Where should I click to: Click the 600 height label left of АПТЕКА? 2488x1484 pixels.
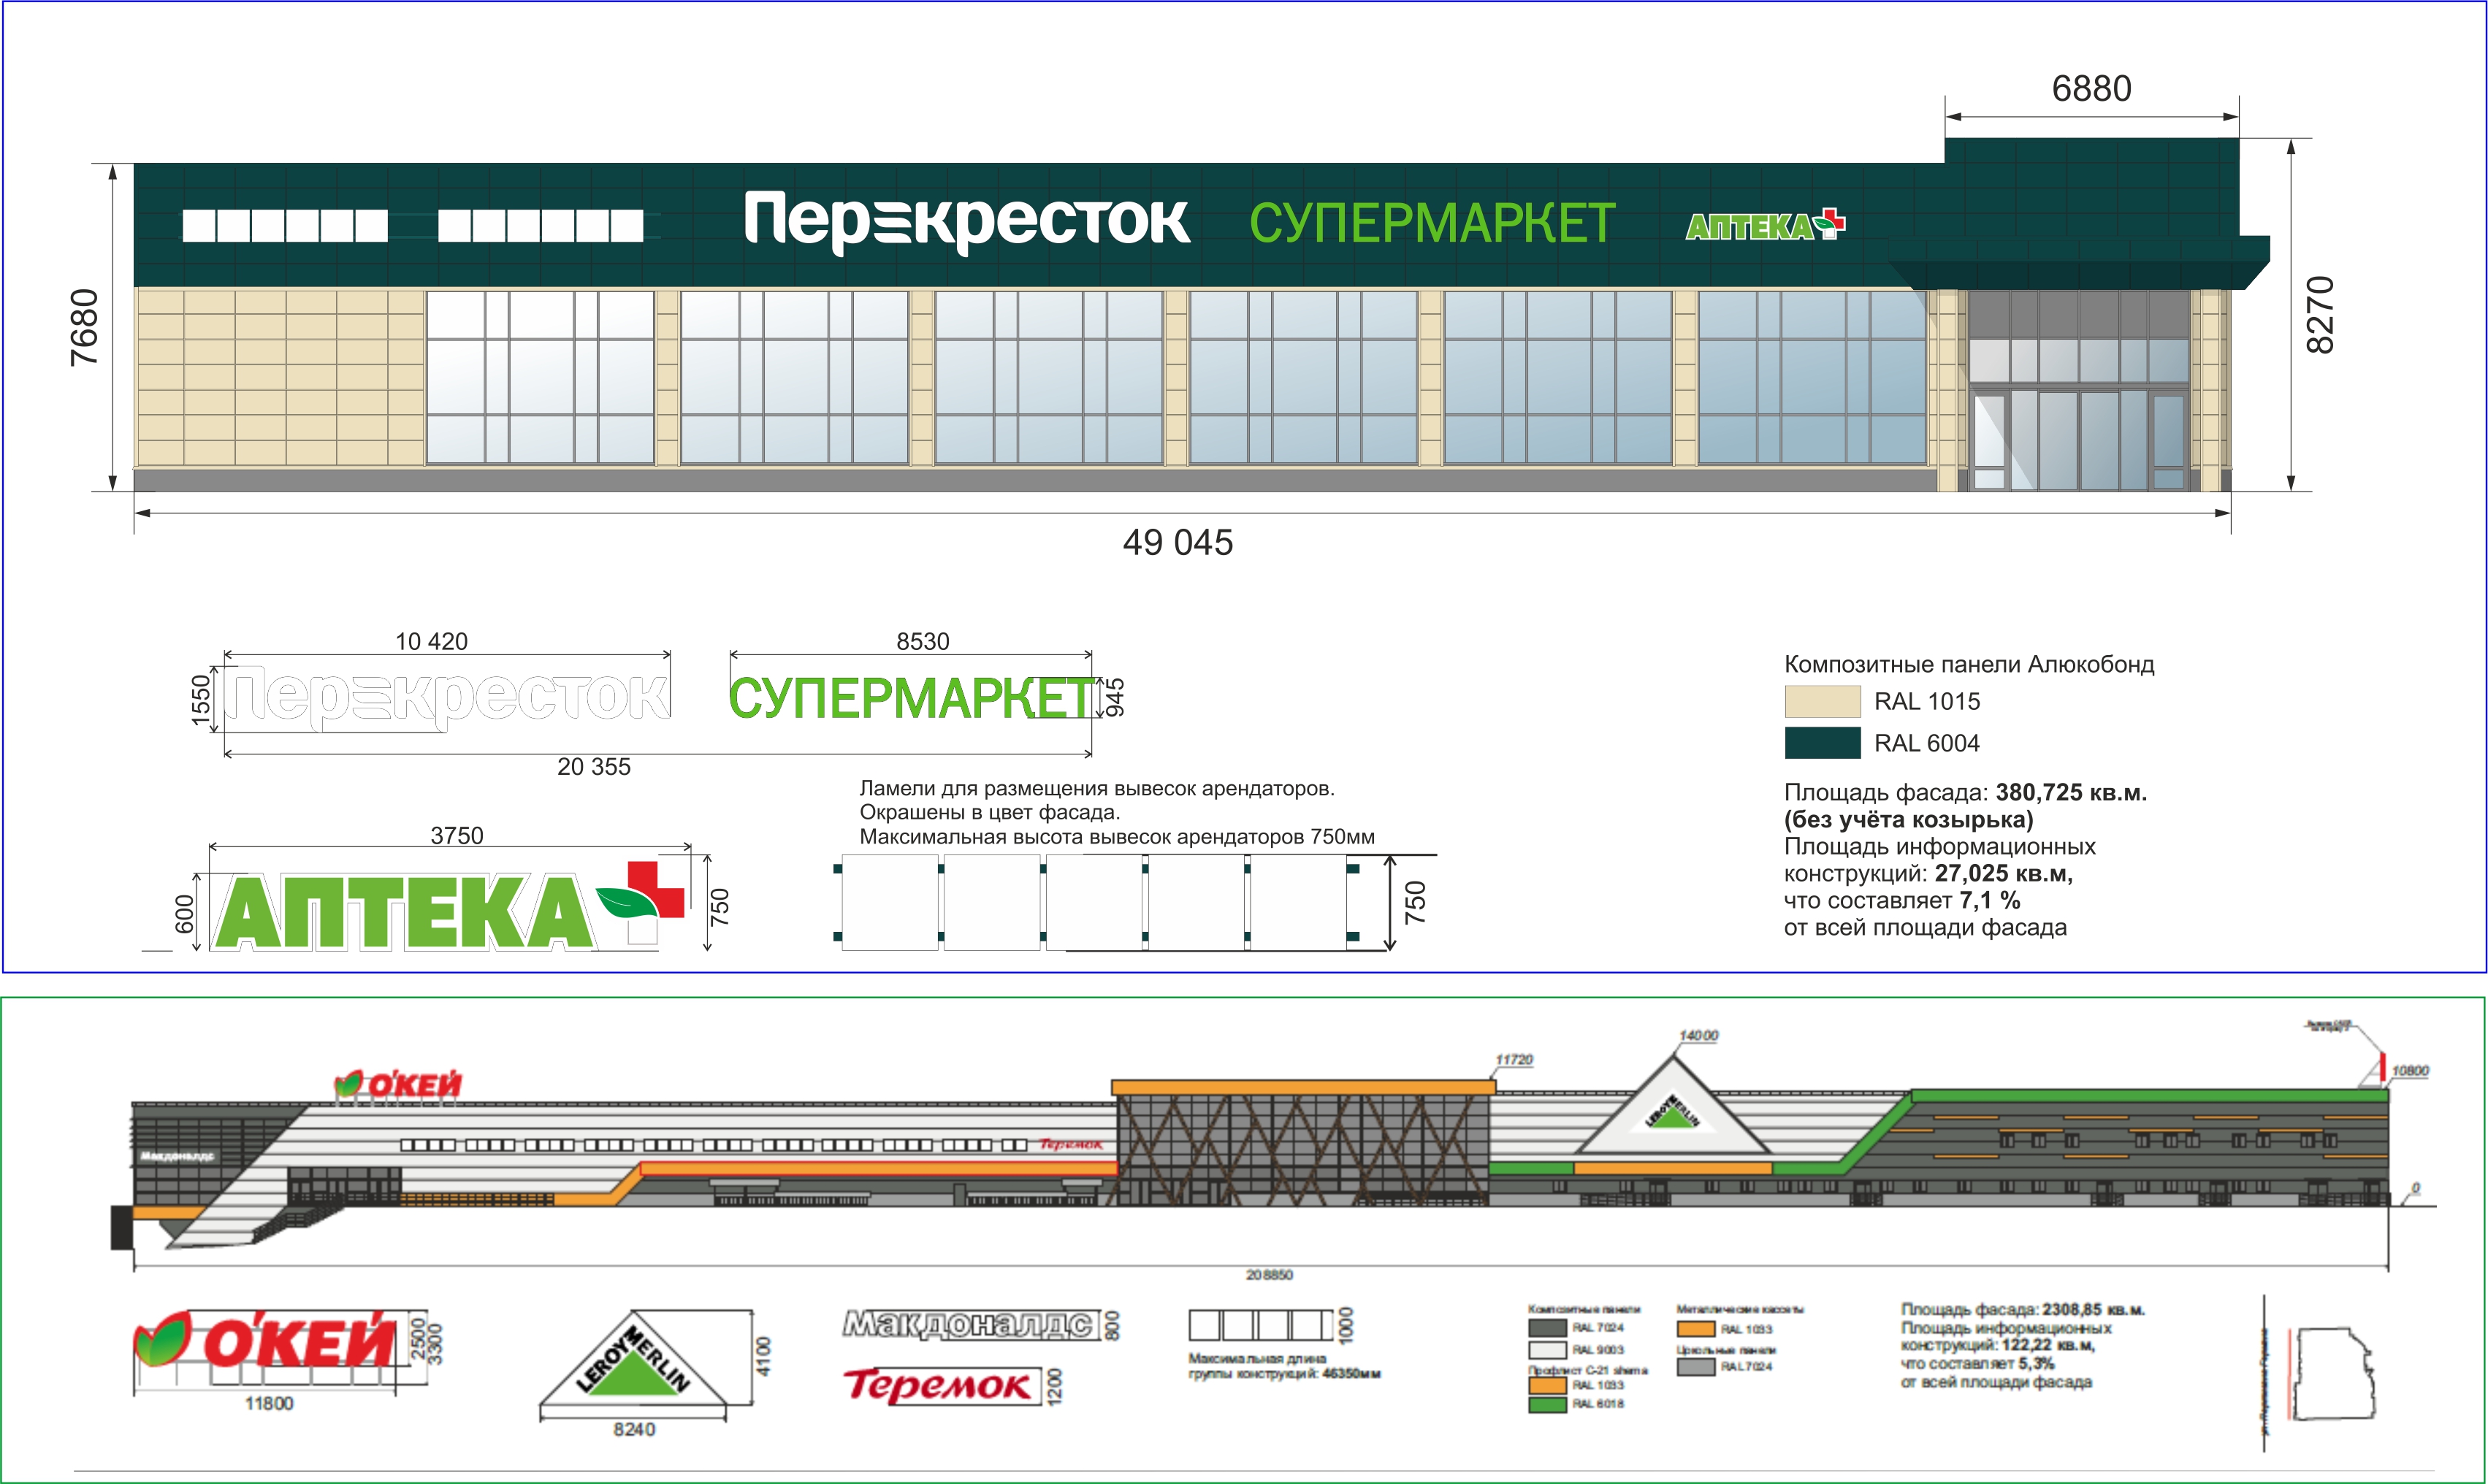click(x=185, y=914)
